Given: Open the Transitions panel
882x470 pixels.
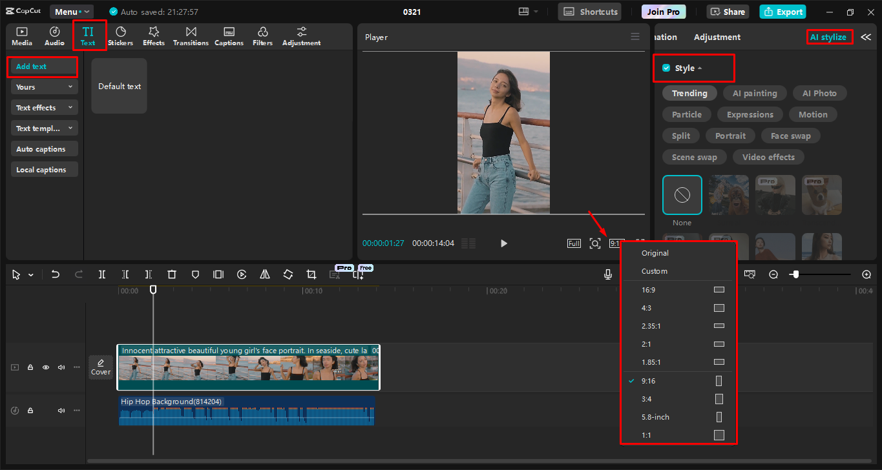Looking at the screenshot, I should pyautogui.click(x=191, y=36).
